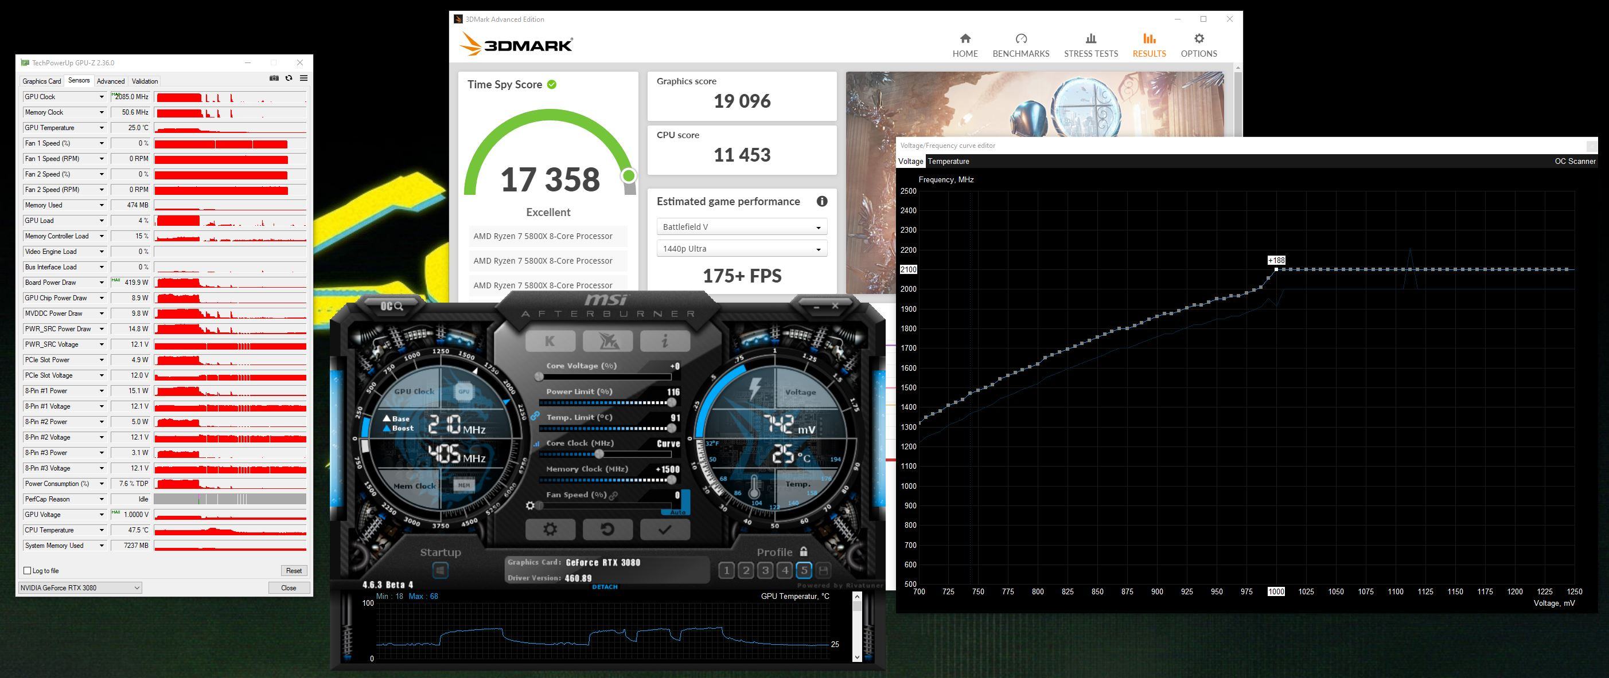The image size is (1609, 678).
Task: Click GPU-Z refresh icon
Action: pyautogui.click(x=289, y=78)
